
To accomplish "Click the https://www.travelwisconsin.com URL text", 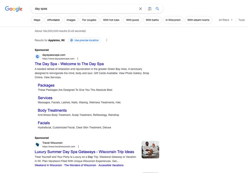I will pos(59,146).
